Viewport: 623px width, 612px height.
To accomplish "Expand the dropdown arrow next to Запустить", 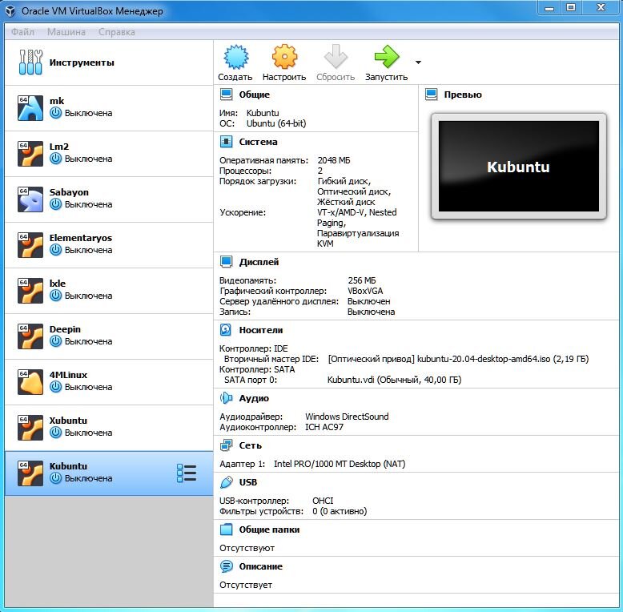I will (418, 62).
